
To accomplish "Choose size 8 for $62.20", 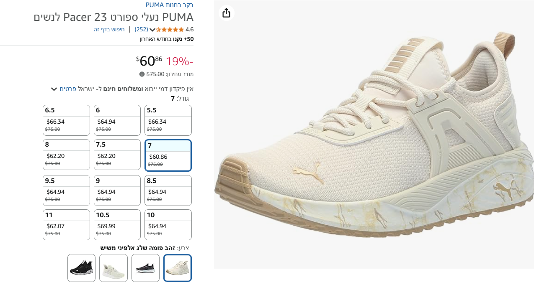I will coord(66,155).
